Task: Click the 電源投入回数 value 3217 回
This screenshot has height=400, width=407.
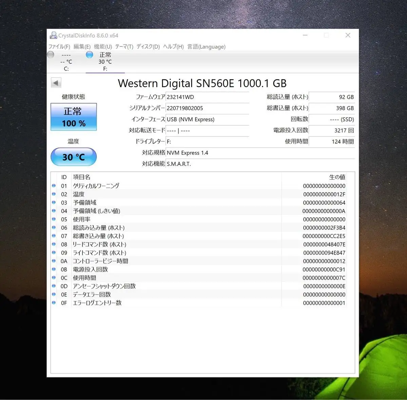Action: [332, 131]
